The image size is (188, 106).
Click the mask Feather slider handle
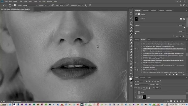(135, 33)
